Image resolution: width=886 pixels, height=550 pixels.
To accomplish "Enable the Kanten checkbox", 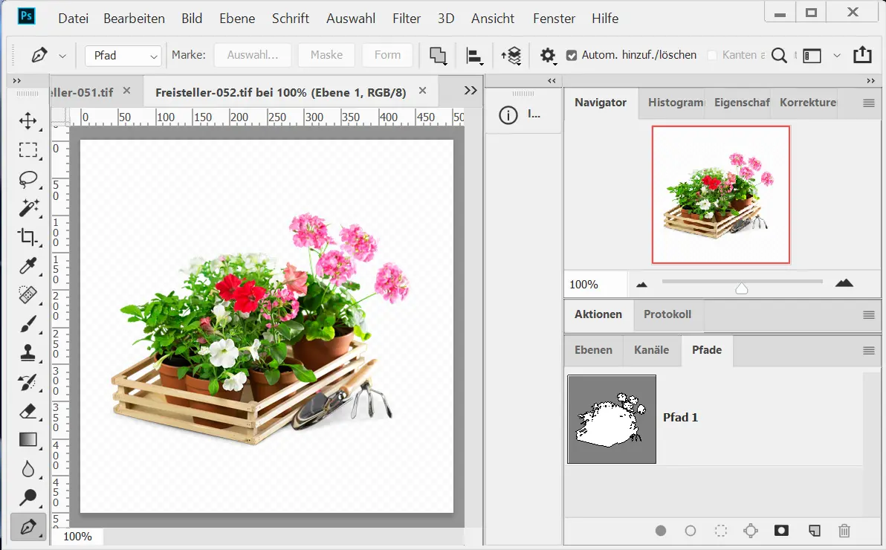I will (x=712, y=55).
